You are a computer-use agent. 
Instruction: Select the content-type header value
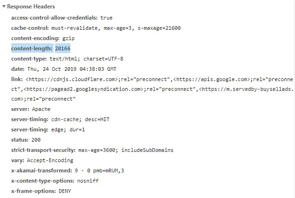(x=86, y=59)
